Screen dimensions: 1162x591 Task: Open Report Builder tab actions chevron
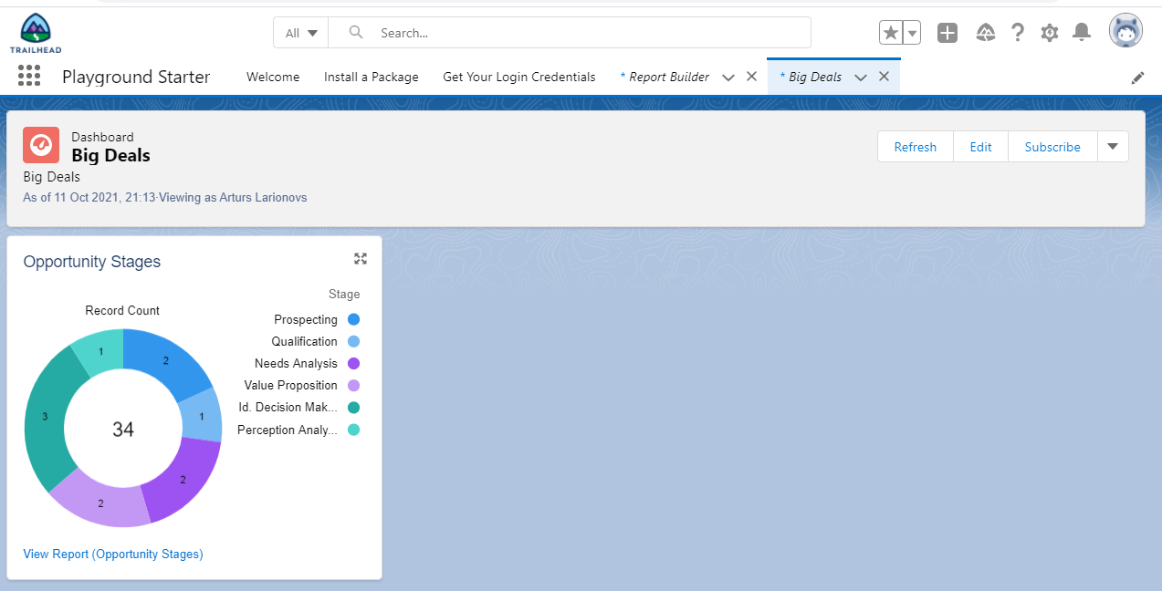click(728, 78)
